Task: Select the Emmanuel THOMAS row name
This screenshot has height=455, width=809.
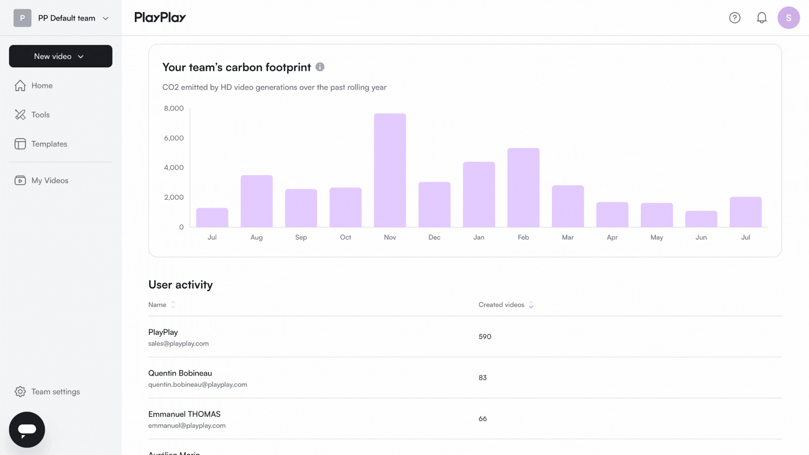Action: click(x=185, y=414)
